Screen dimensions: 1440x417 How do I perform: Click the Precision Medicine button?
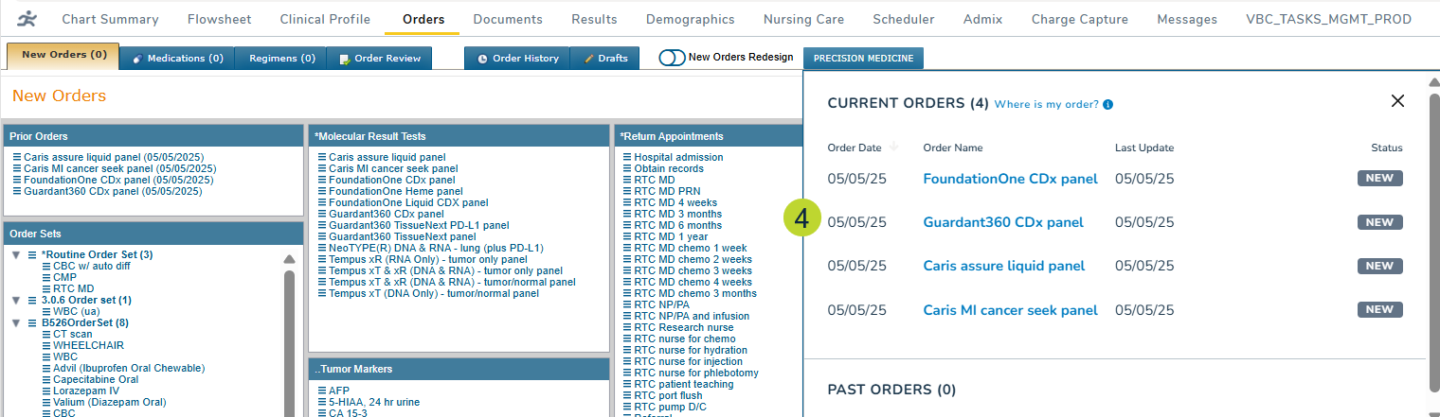click(x=863, y=59)
